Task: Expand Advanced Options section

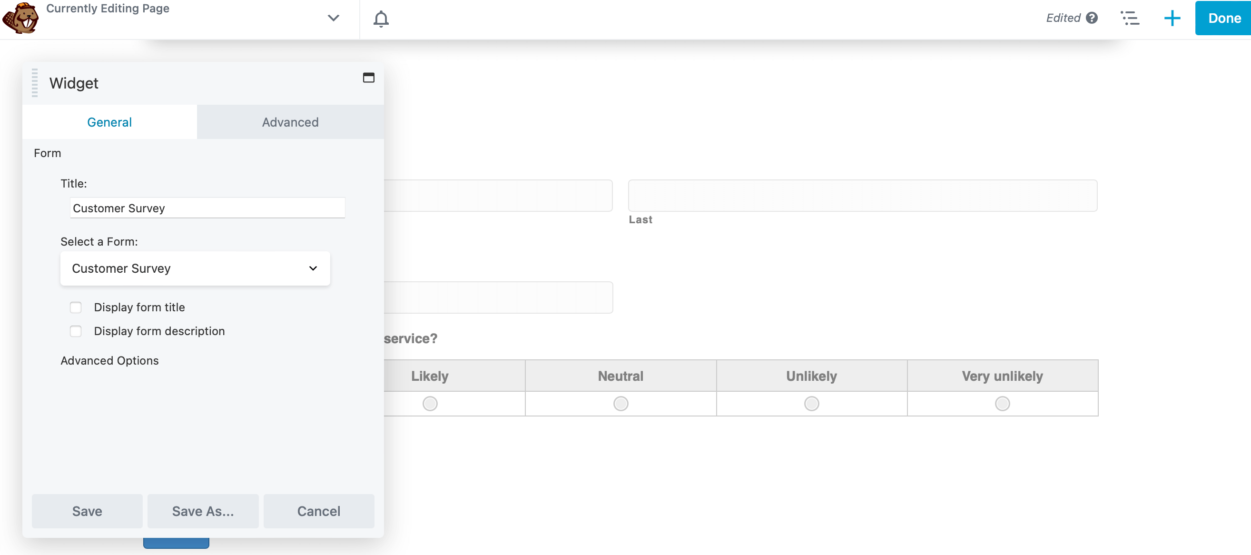Action: pos(110,360)
